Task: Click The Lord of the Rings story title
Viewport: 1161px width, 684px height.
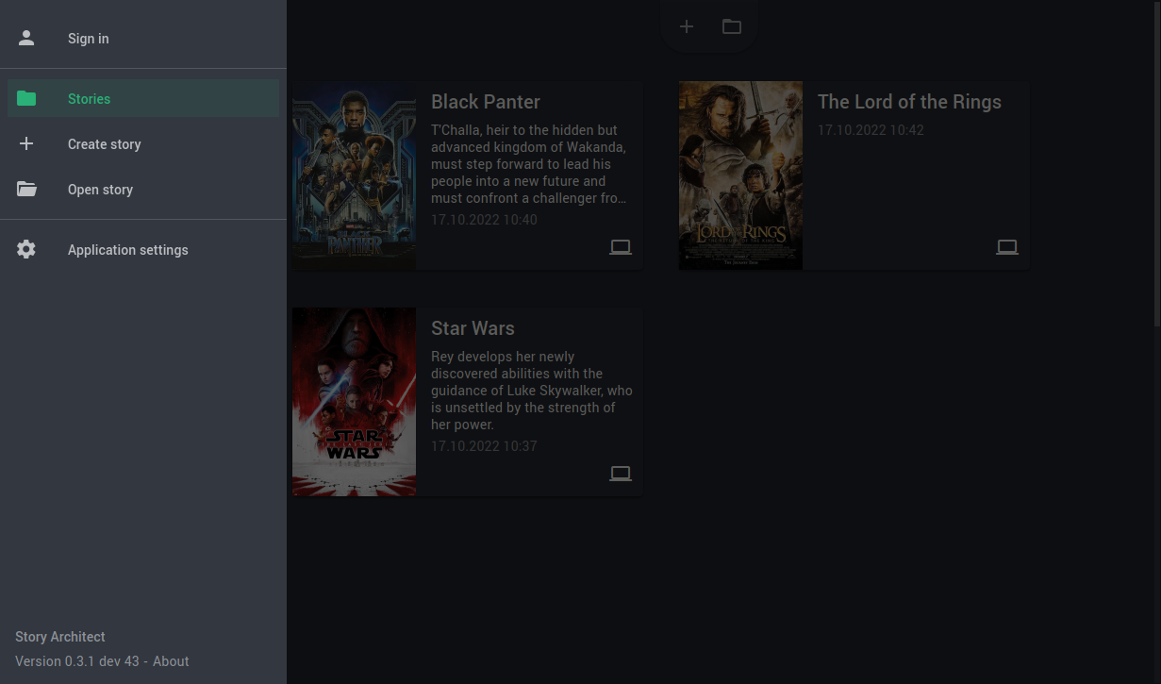Action: tap(909, 102)
